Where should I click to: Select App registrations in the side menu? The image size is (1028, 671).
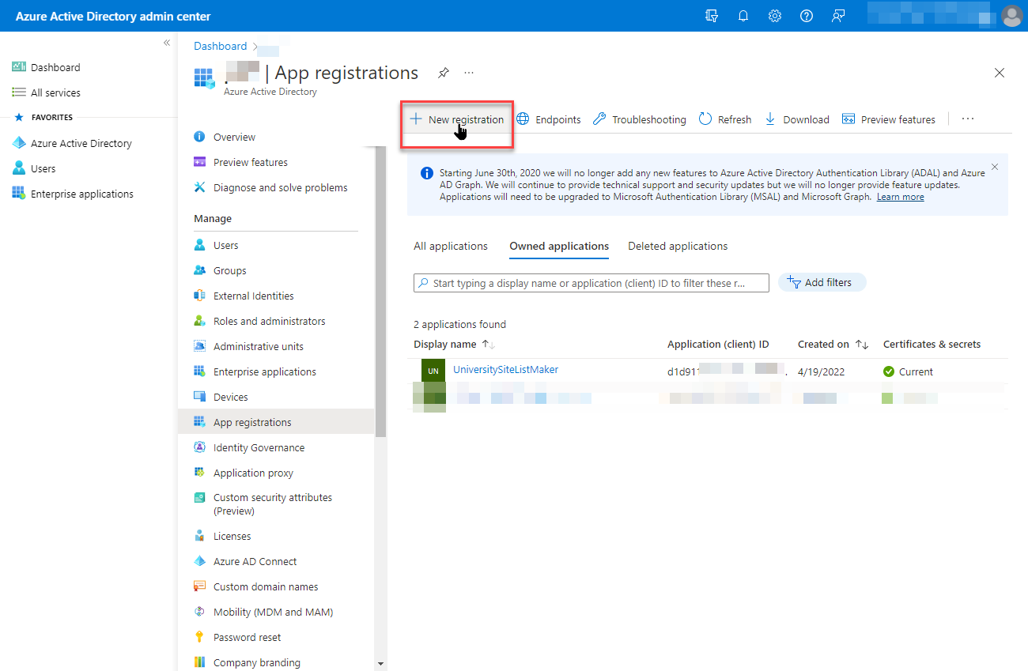tap(276, 422)
